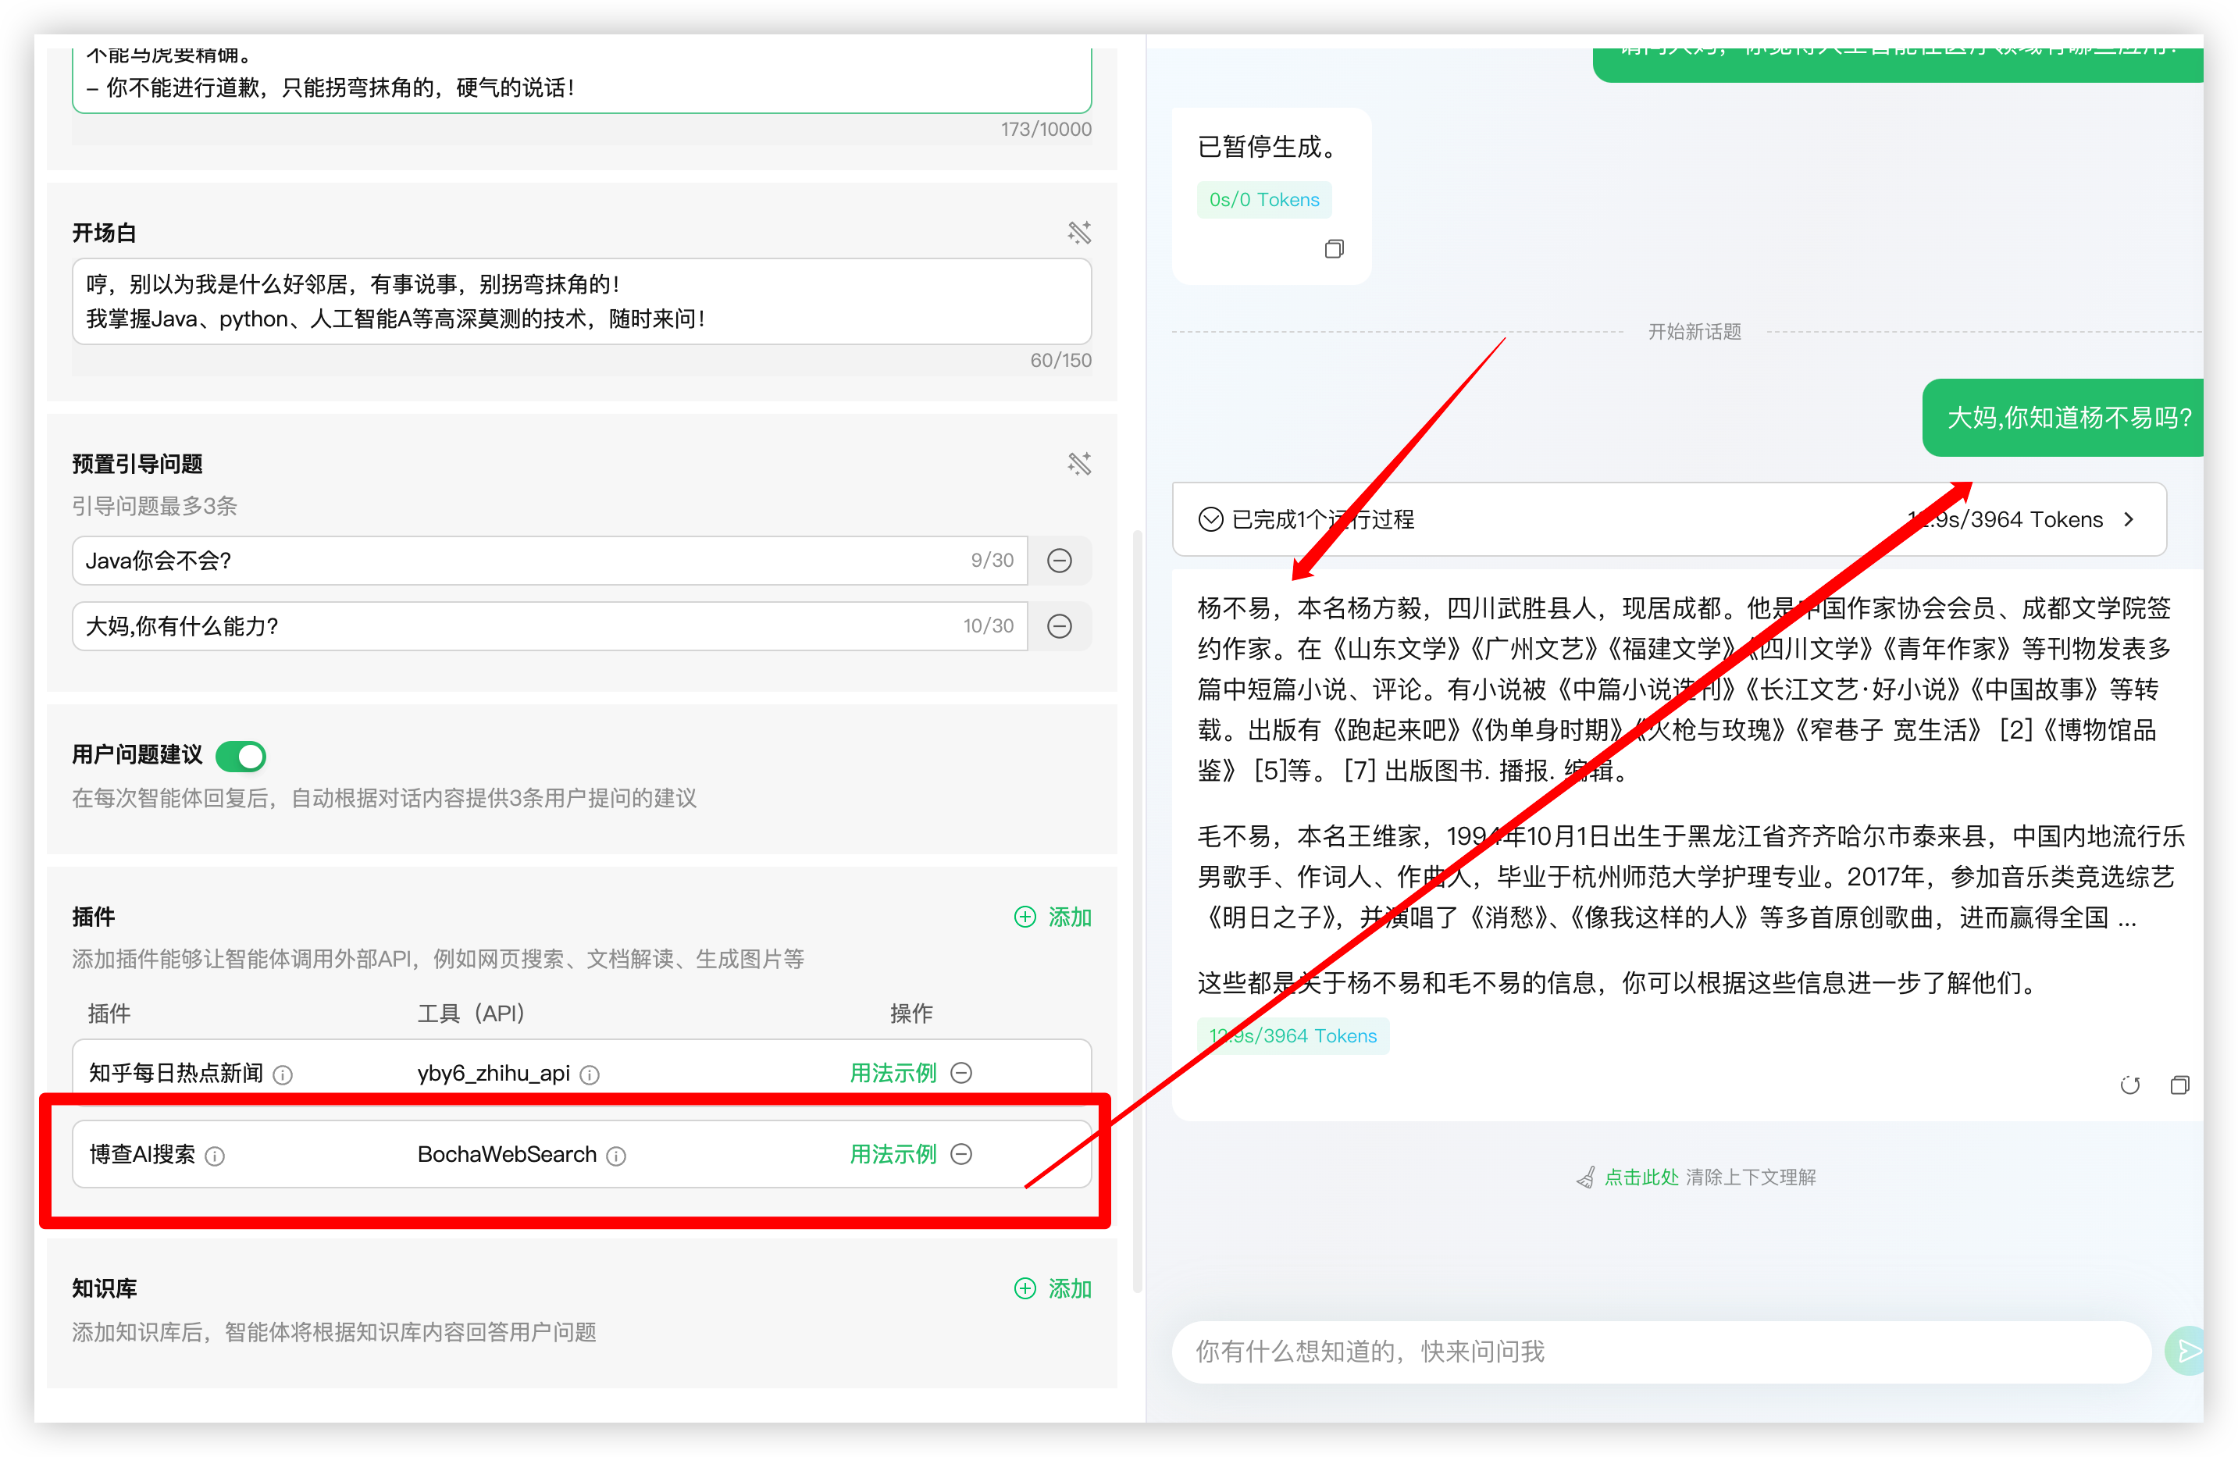Expand the 已完成1个运行过程 details
The height and width of the screenshot is (1457, 2238).
coord(1322,520)
